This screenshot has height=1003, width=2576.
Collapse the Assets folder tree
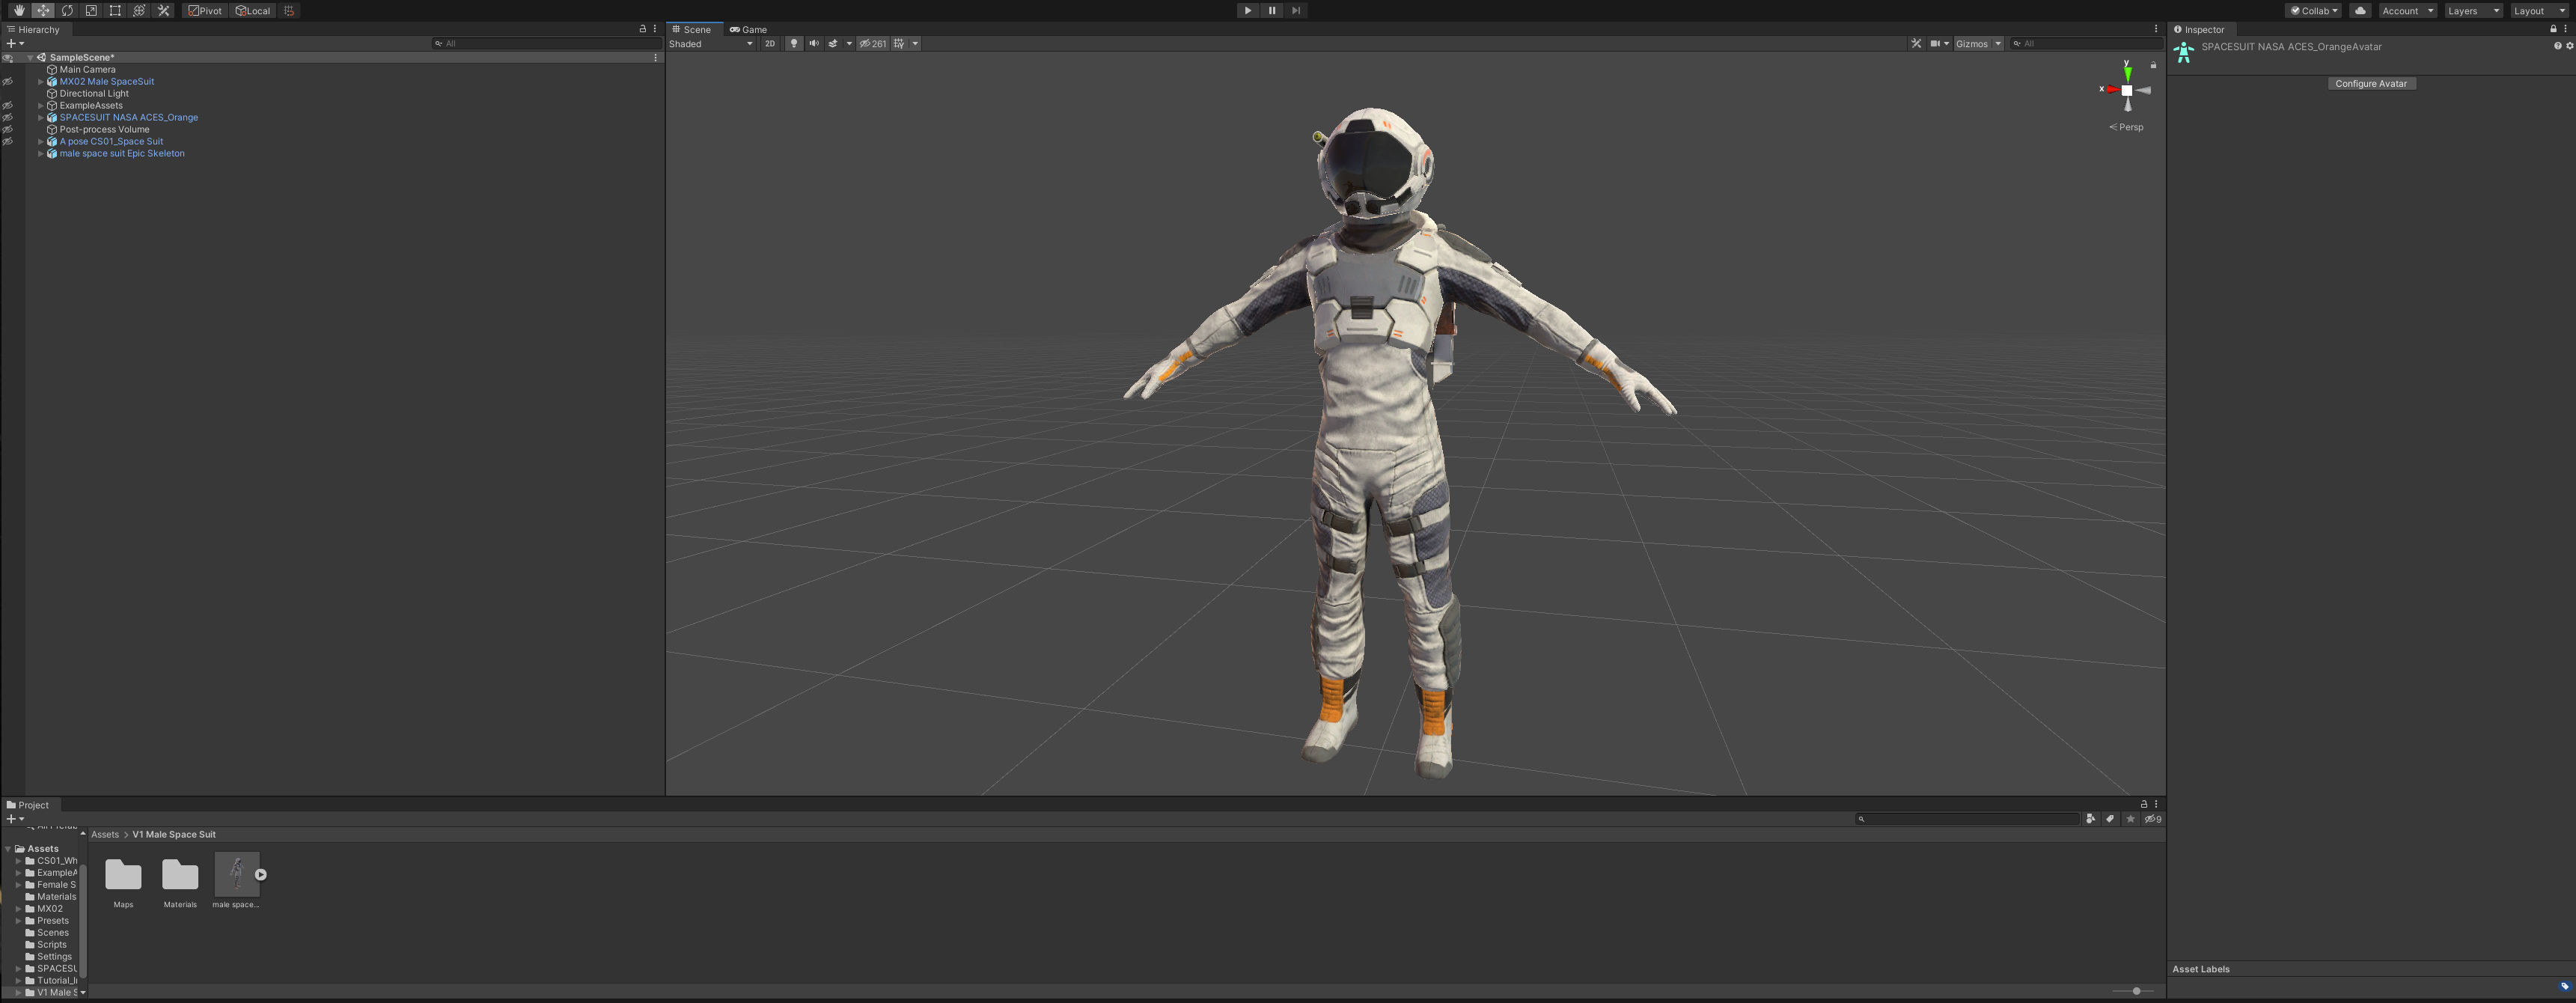click(x=9, y=848)
